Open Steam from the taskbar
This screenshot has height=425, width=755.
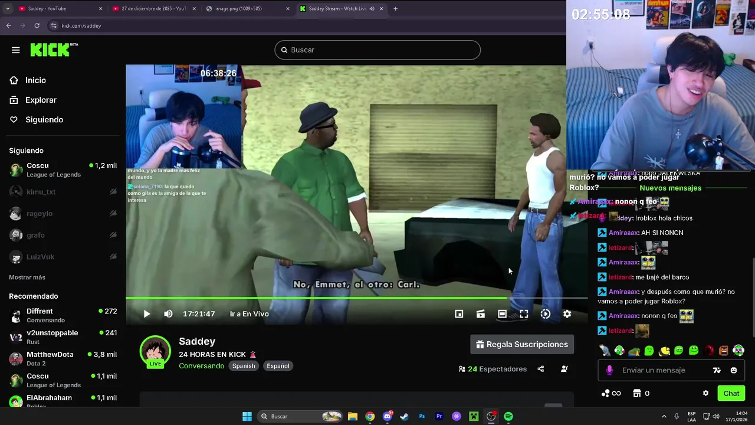point(404,416)
